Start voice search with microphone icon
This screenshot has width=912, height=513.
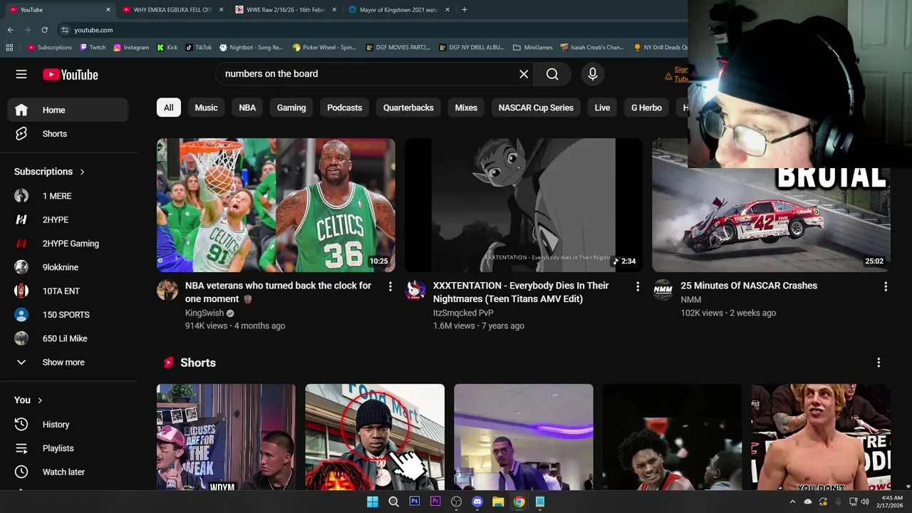coord(592,74)
